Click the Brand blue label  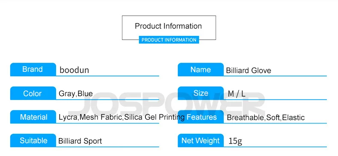point(33,69)
